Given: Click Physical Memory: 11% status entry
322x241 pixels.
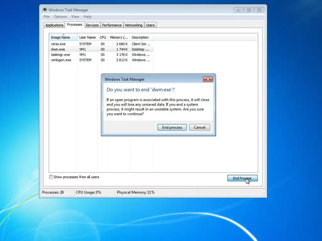Looking at the screenshot, I should (x=136, y=192).
